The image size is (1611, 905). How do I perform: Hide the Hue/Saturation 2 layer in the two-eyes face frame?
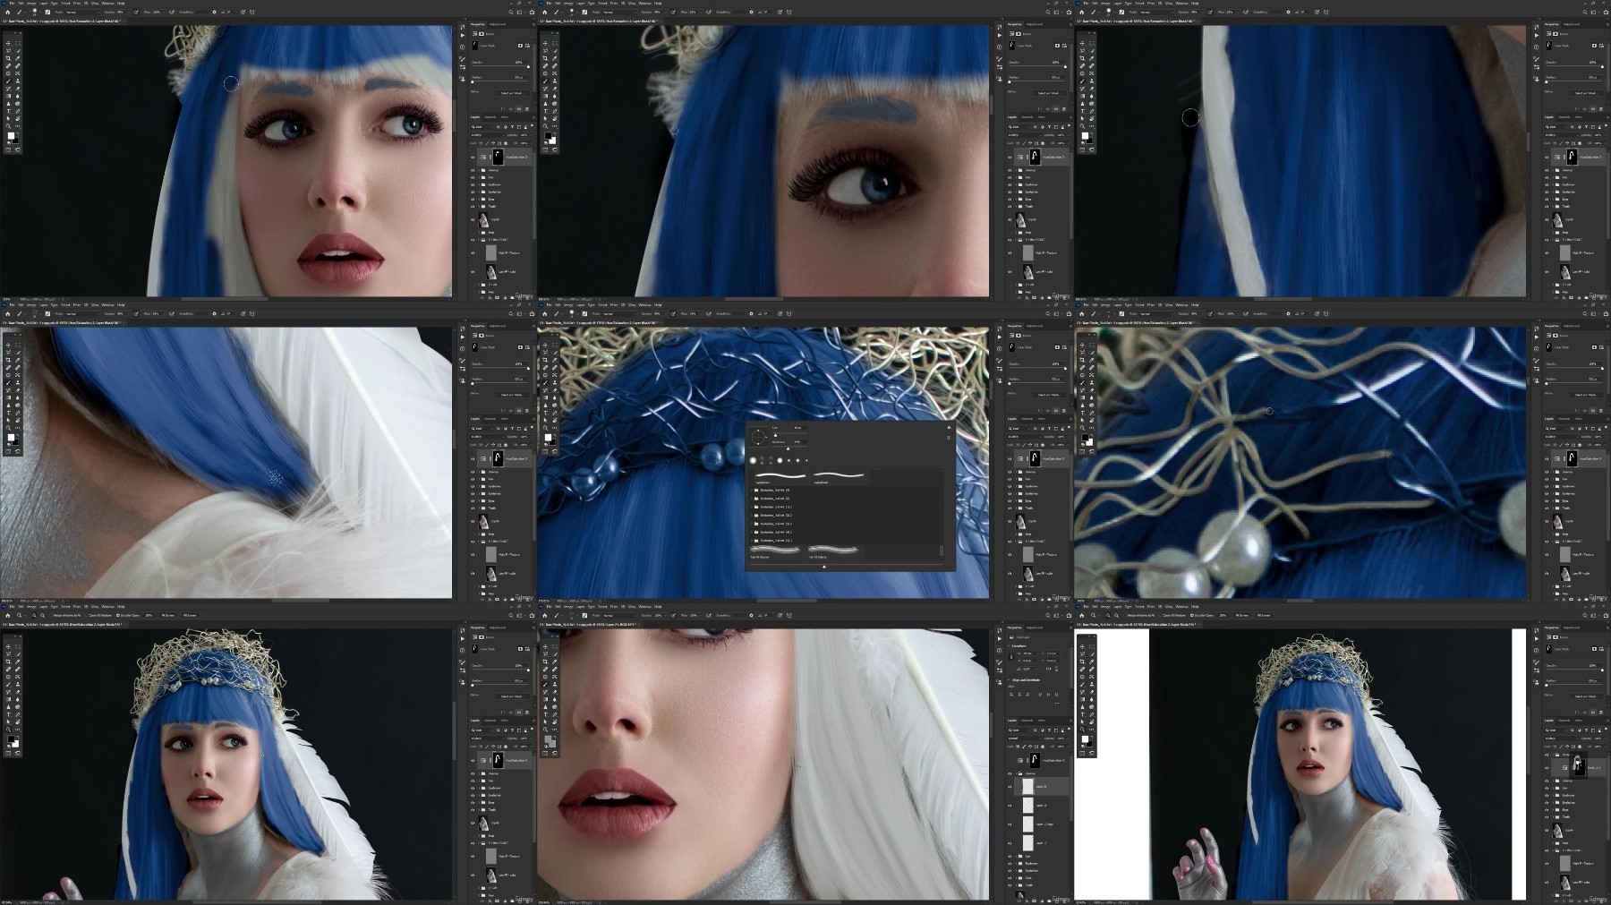[x=473, y=157]
